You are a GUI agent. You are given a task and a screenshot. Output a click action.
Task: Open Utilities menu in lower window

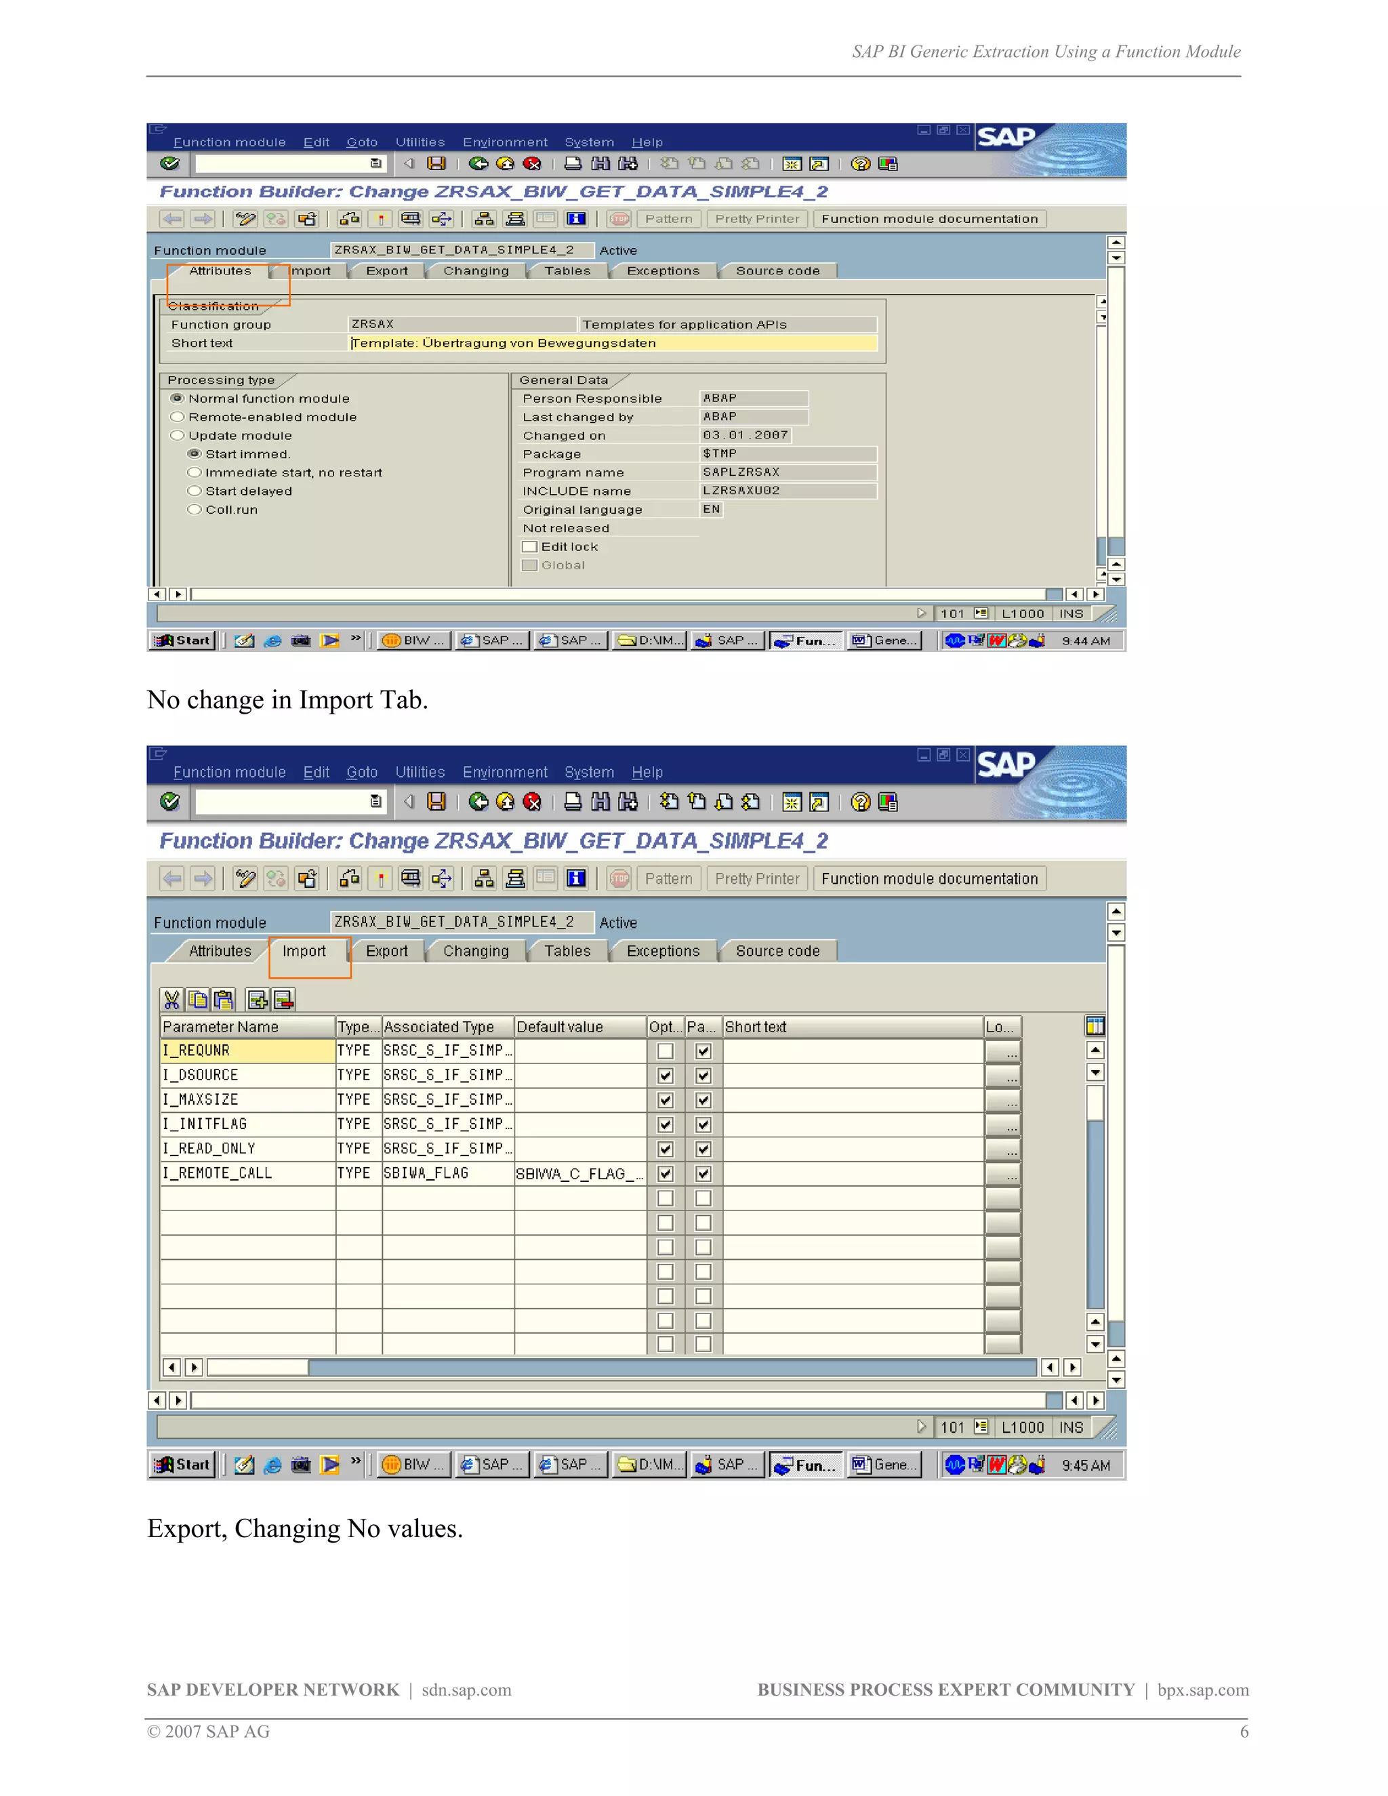tap(420, 772)
